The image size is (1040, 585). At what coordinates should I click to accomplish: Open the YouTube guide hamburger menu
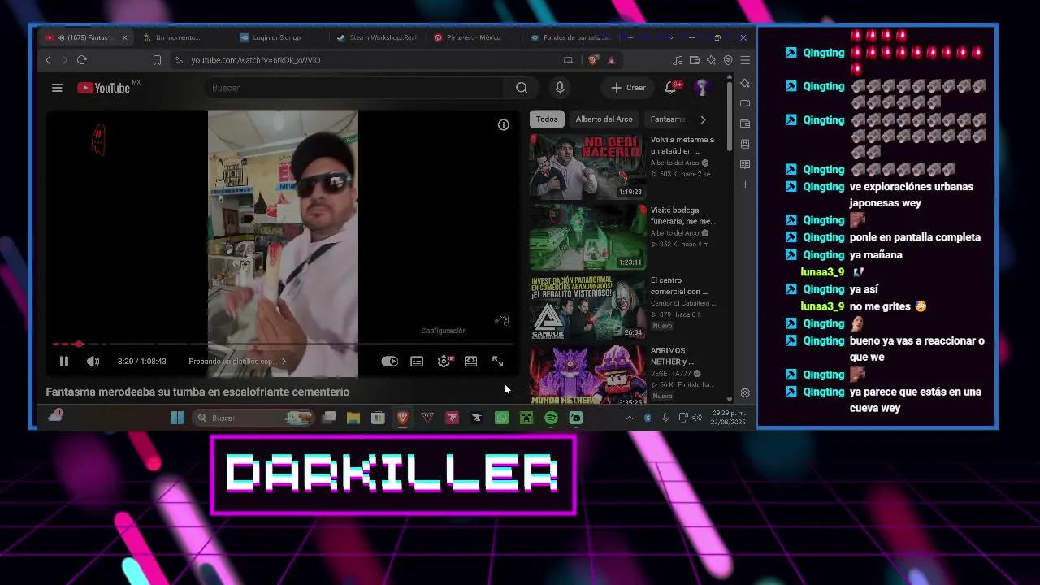tap(57, 88)
